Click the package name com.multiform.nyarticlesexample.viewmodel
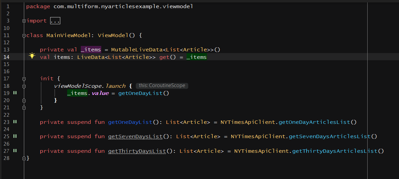Image resolution: width=399 pixels, height=179 pixels. pyautogui.click(x=123, y=6)
